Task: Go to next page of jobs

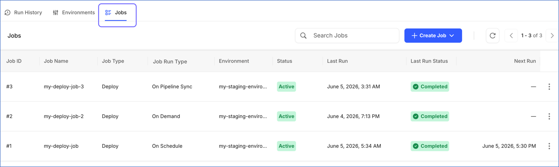Action: pos(552,35)
